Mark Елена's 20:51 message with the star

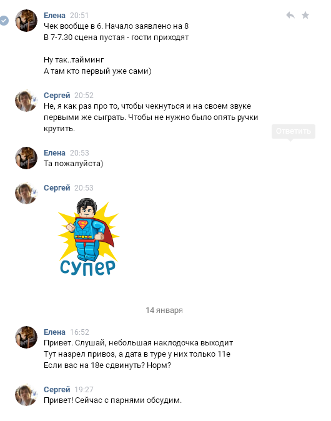tap(305, 15)
